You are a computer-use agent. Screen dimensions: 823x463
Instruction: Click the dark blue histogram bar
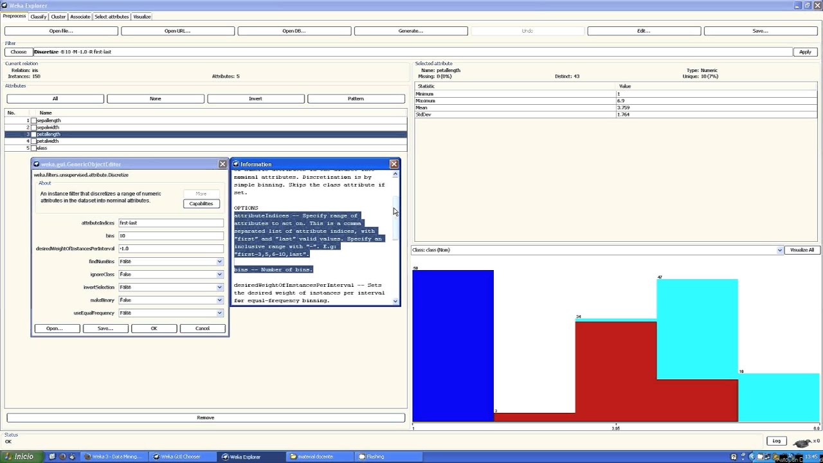453,346
